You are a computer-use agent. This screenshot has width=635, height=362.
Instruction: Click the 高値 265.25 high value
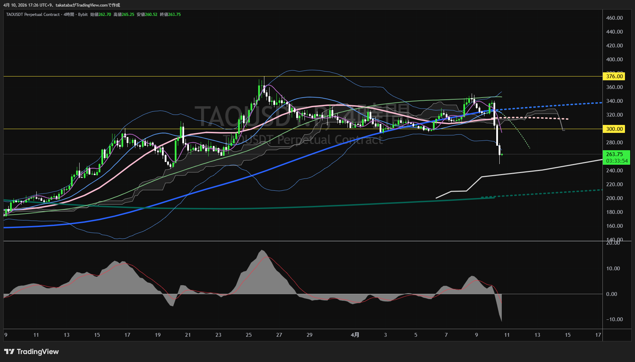click(124, 15)
